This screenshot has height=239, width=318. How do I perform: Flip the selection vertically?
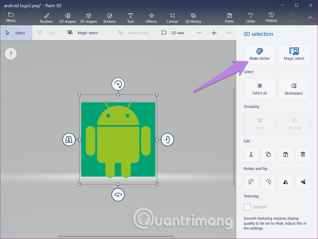[x=303, y=182]
